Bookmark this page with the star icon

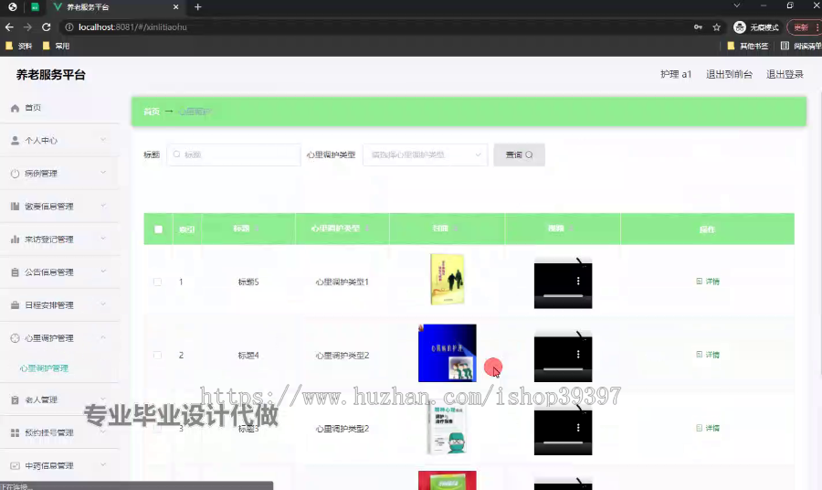click(717, 27)
